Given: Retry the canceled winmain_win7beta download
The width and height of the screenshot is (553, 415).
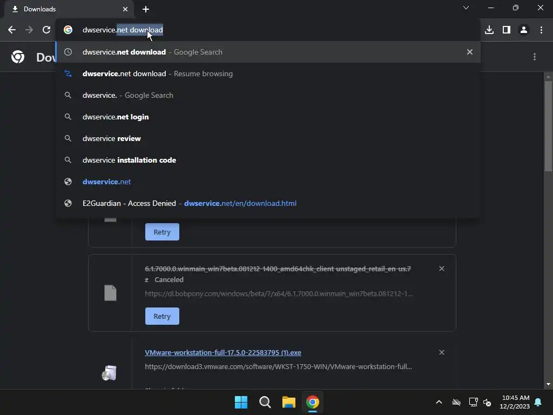Looking at the screenshot, I should click(162, 316).
